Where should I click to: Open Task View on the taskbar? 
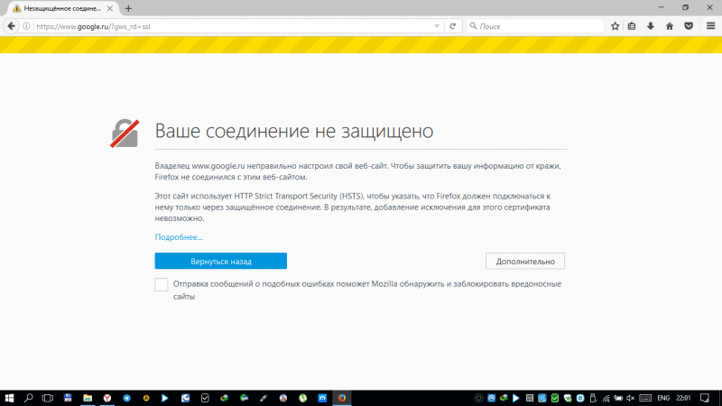tap(48, 398)
